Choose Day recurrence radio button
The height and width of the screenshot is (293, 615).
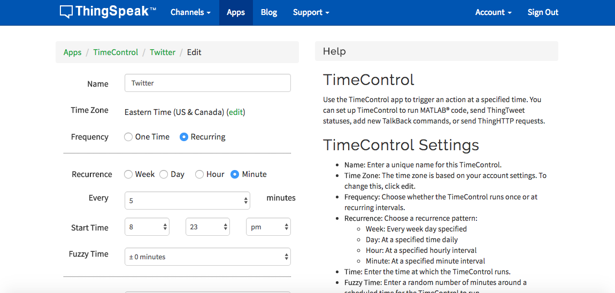[164, 174]
